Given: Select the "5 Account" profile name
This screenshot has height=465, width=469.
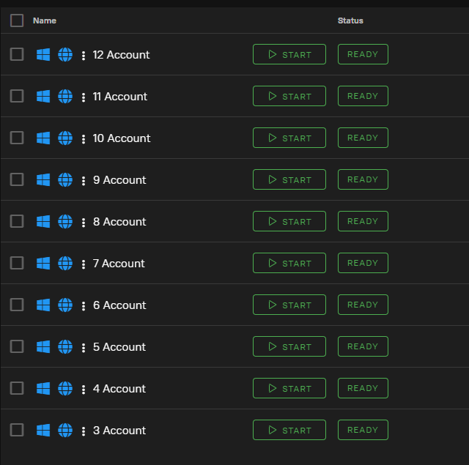Looking at the screenshot, I should [x=119, y=347].
